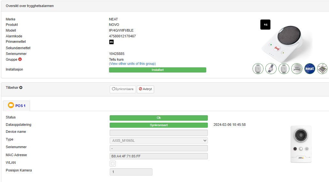Focus the MAC Adresse input field
The image size is (329, 182).
159,156
